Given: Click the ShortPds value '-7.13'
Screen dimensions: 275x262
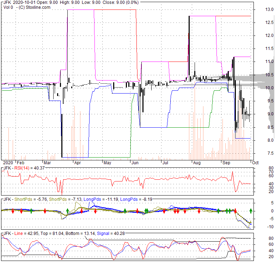Looking at the screenshot, I should pyautogui.click(x=77, y=199).
